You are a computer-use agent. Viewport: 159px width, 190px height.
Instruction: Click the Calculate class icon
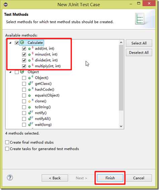(x=22, y=42)
